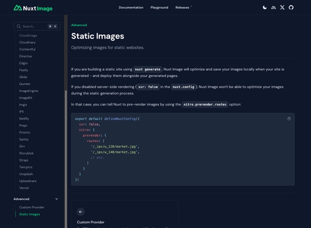The width and height of the screenshot is (311, 228).
Task: Go to the Playground menu item
Action: pyautogui.click(x=159, y=7)
